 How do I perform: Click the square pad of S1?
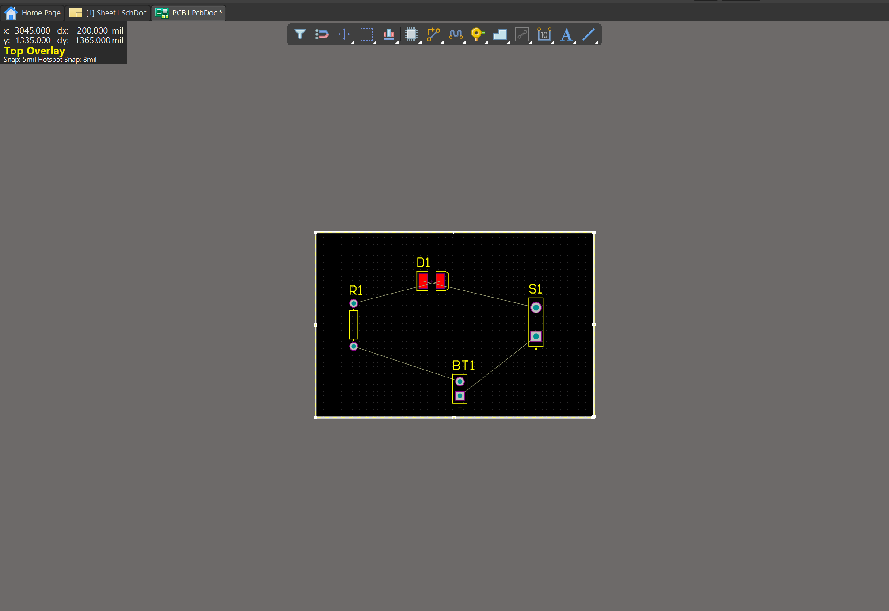(x=536, y=336)
